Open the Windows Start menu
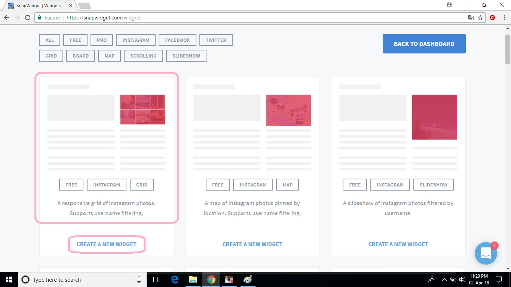This screenshot has width=511, height=287. point(9,280)
